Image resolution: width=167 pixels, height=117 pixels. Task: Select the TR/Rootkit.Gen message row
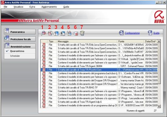[x=99, y=70]
